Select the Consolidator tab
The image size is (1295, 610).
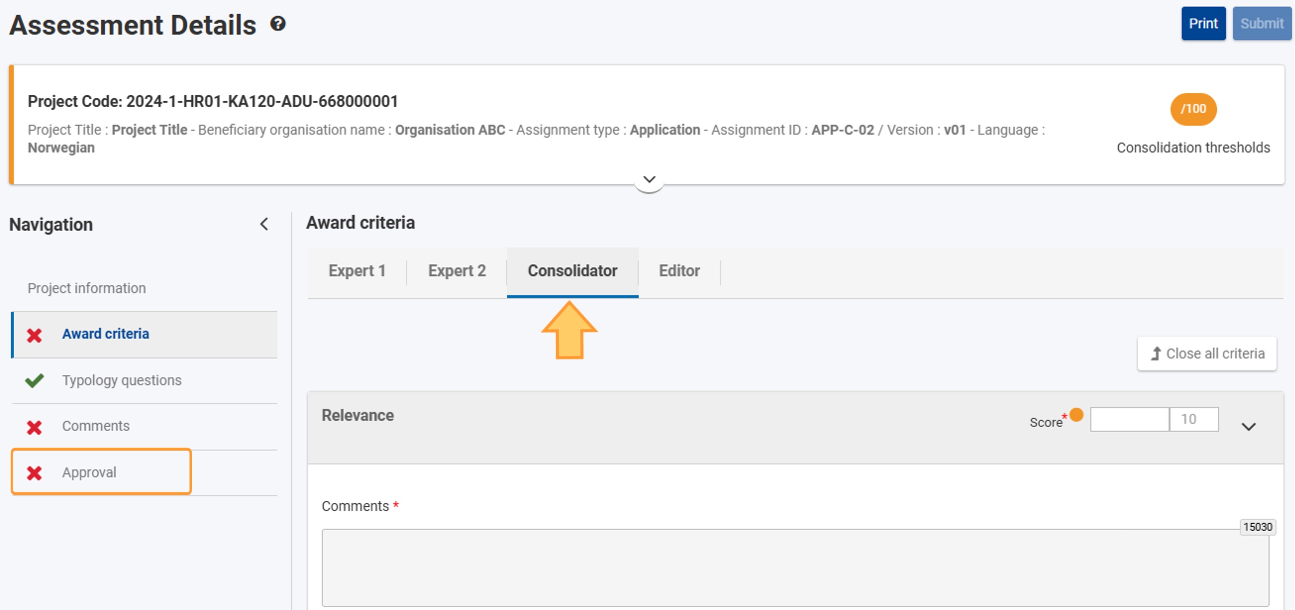coord(572,271)
